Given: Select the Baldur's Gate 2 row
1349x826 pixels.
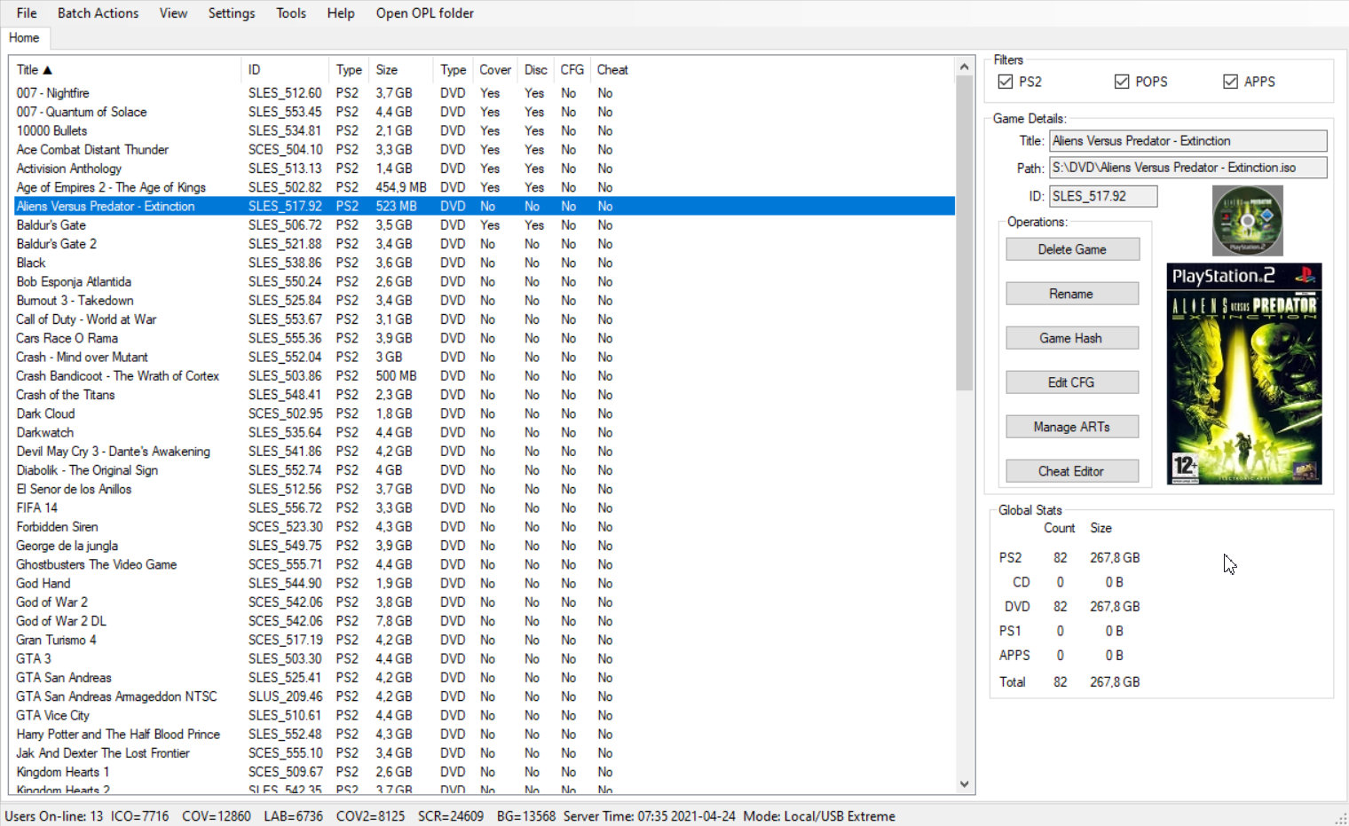Looking at the screenshot, I should [484, 244].
